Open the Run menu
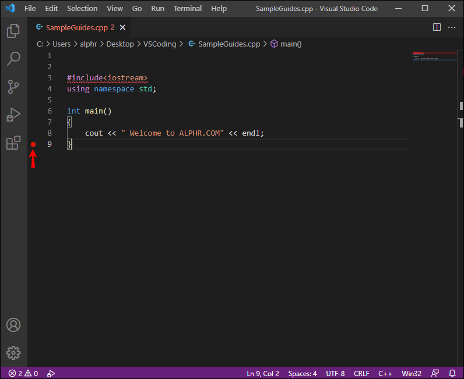The width and height of the screenshot is (464, 379). click(157, 9)
